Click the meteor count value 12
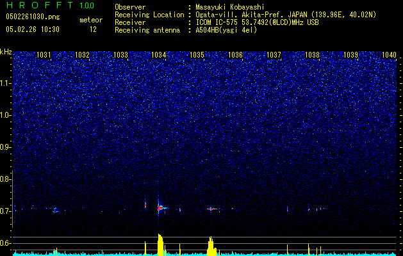403x256 pixels. pos(93,29)
